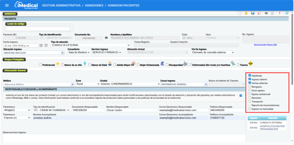Image resolution: width=294 pixels, height=145 pixels.
Task: Click the printer icon in the toolbar
Action: (266, 13)
